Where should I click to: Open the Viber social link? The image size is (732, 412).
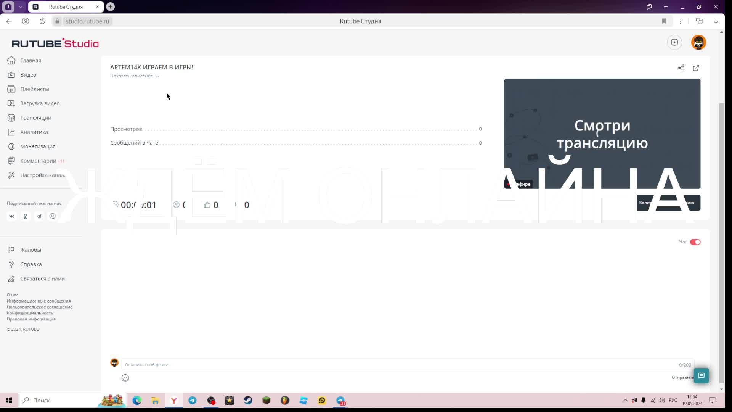pyautogui.click(x=53, y=216)
